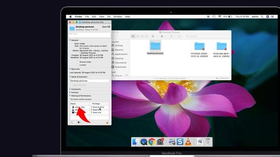Viewport: 280px width, 157px height.
Task: Switch Finder to list view
Action: click(137, 36)
